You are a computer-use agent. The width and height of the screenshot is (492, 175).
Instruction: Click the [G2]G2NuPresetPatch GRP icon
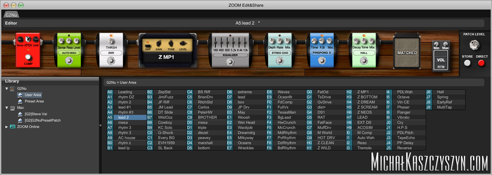coord(20,120)
